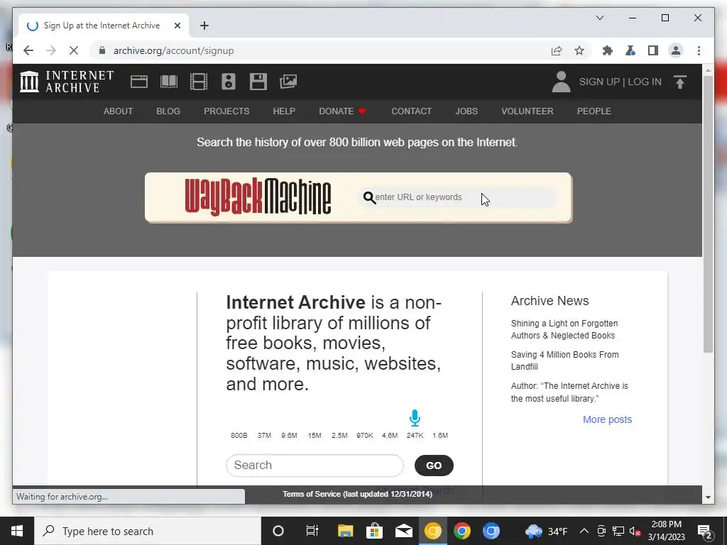Open ABOUT menu item
Image resolution: width=727 pixels, height=545 pixels.
(119, 111)
